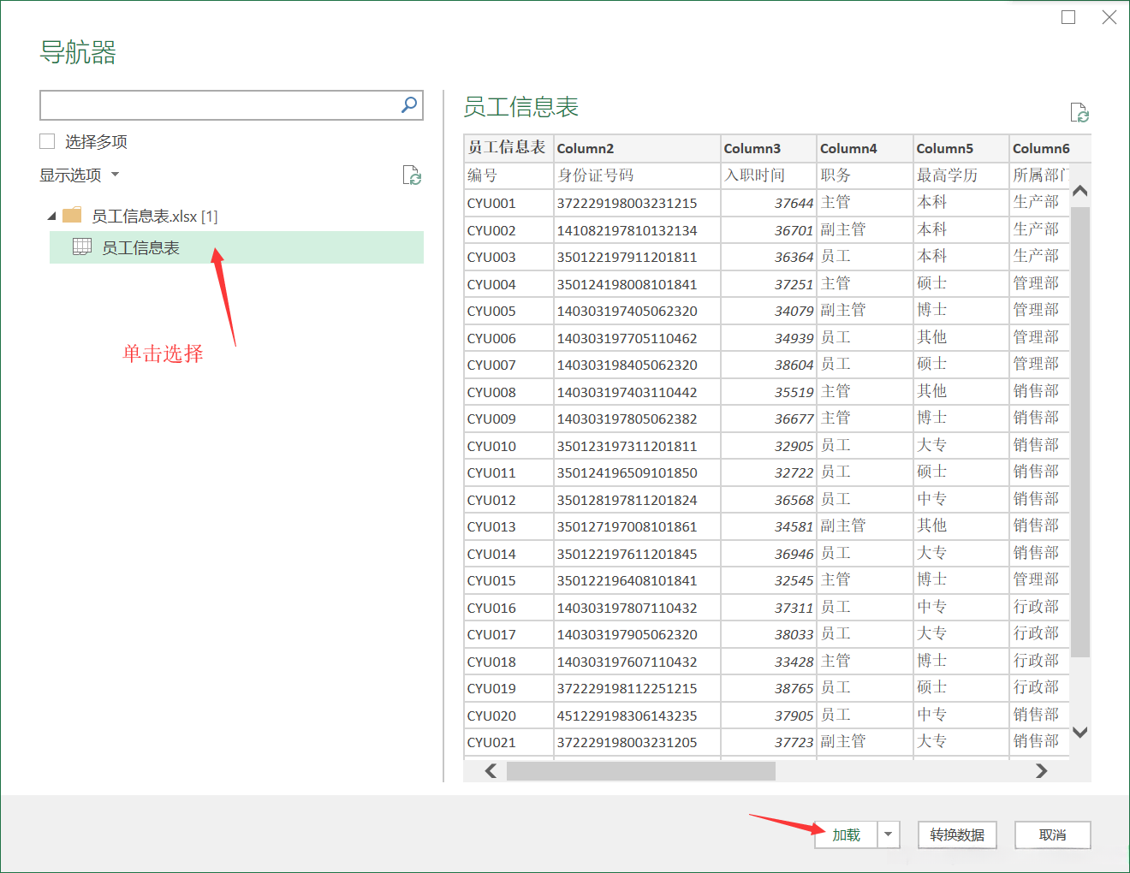Focus the navigator search input field
1130x873 pixels.
pos(219,105)
